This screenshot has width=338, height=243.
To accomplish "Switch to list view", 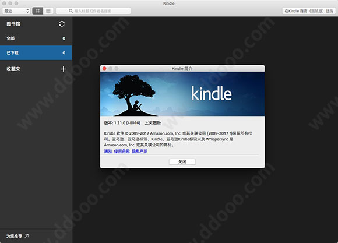I will [48, 11].
